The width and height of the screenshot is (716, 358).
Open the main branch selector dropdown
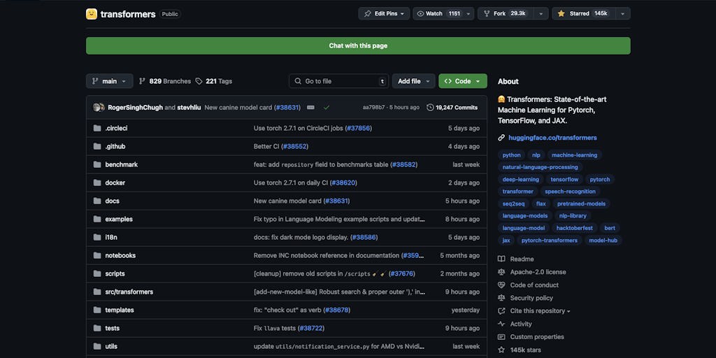point(110,81)
